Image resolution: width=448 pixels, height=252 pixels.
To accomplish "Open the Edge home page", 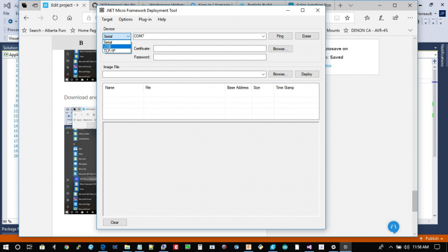I will (69, 18).
